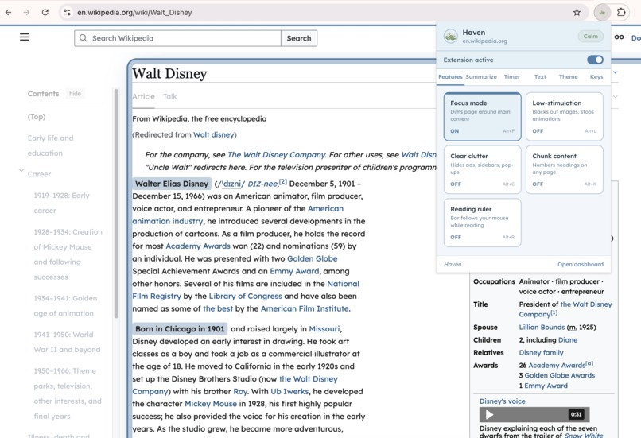Open the Article tab
This screenshot has height=438, width=641.
(x=143, y=96)
